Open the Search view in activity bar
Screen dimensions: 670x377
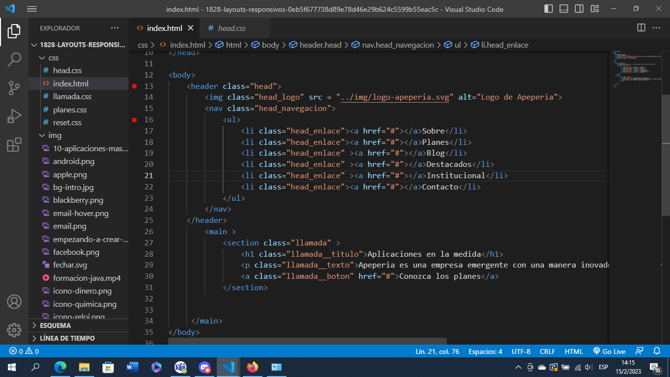tap(14, 59)
